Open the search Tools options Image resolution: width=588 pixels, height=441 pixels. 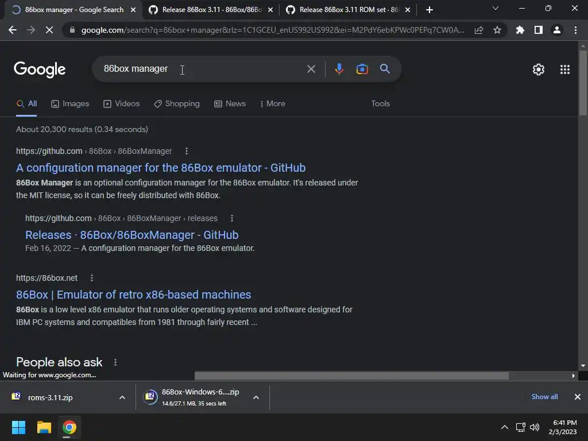pyautogui.click(x=380, y=103)
